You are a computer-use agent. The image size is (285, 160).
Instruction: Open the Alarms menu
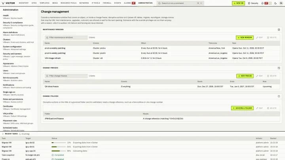tap(127, 3)
